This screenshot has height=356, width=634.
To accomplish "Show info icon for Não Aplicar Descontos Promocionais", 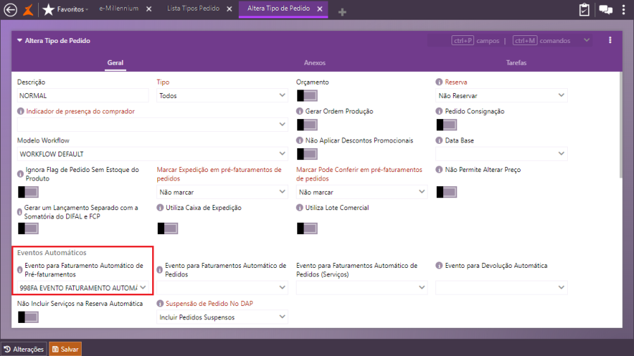I will click(x=299, y=140).
